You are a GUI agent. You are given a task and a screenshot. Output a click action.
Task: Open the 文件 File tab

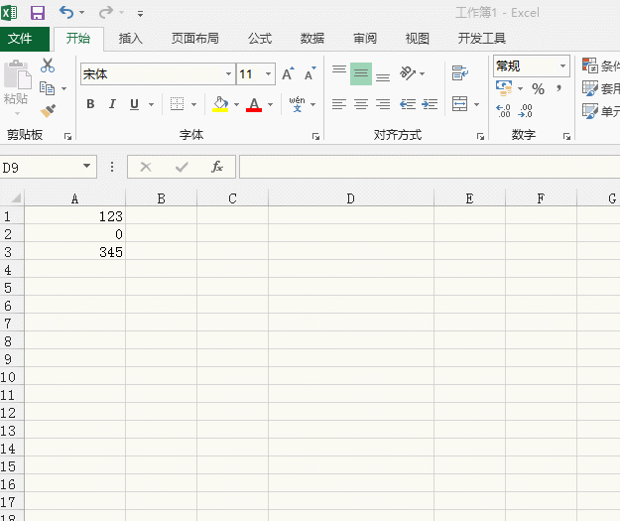click(25, 39)
